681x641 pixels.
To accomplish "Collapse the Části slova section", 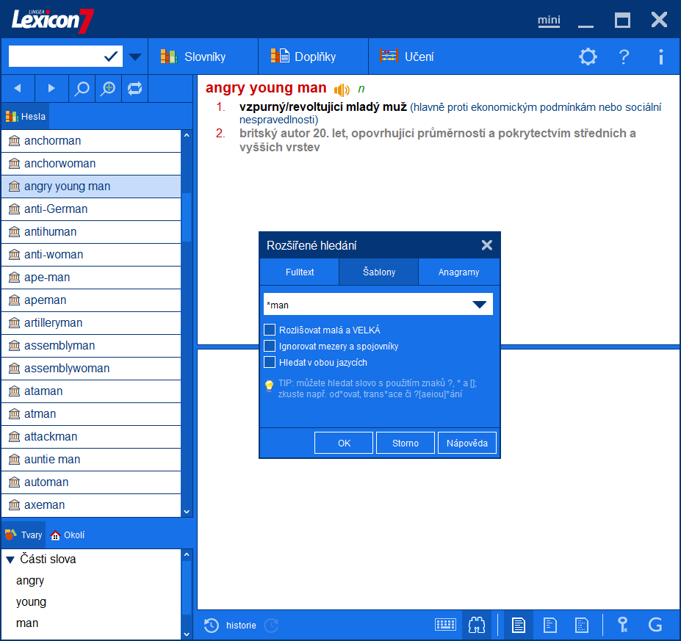I will click(x=10, y=559).
